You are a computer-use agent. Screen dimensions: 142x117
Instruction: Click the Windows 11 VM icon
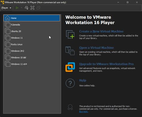pyautogui.click(x=7, y=38)
